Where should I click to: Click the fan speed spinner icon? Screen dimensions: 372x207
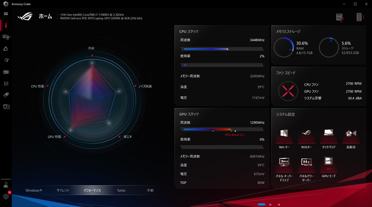pyautogui.click(x=288, y=91)
